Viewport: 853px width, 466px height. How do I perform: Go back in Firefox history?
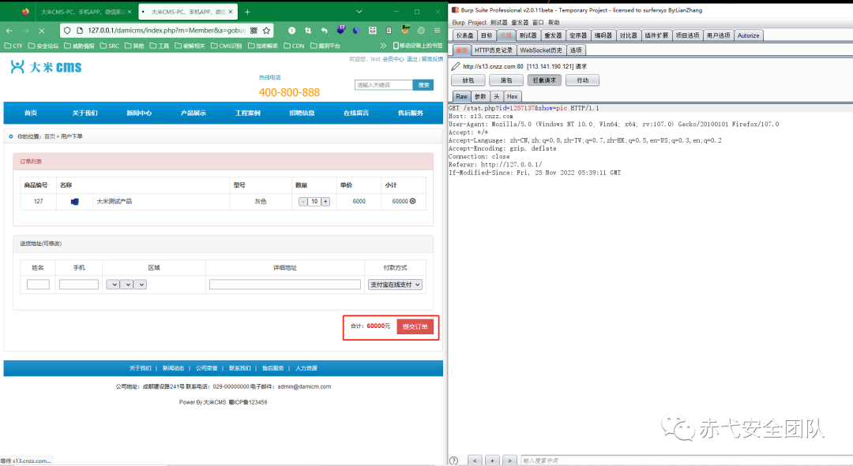9,31
